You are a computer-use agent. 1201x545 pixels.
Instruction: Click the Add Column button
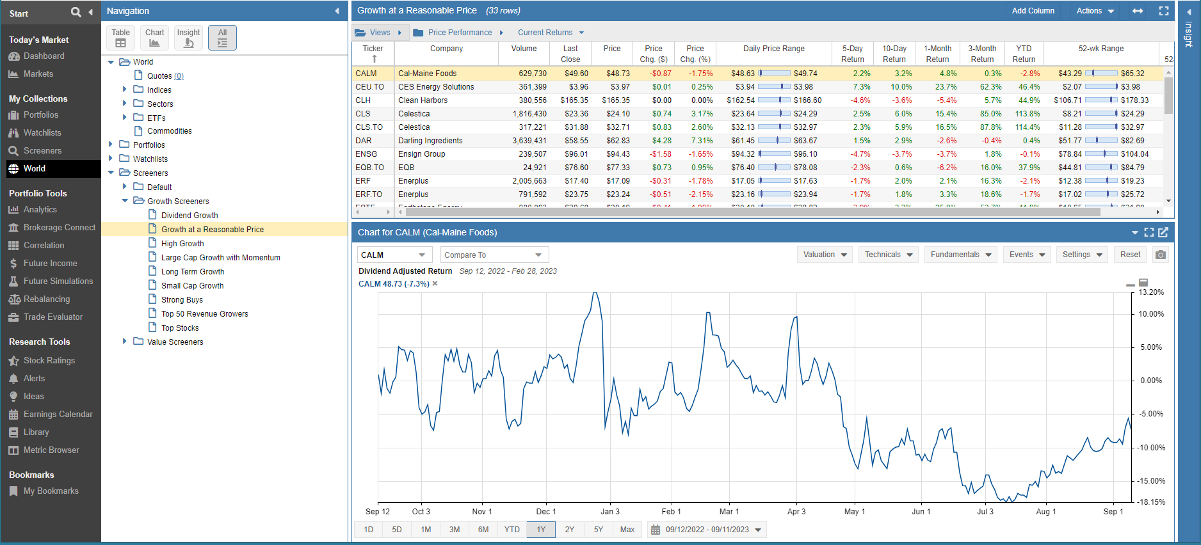click(1033, 11)
